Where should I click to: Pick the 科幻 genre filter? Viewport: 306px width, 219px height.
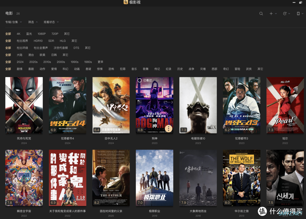(65, 69)
